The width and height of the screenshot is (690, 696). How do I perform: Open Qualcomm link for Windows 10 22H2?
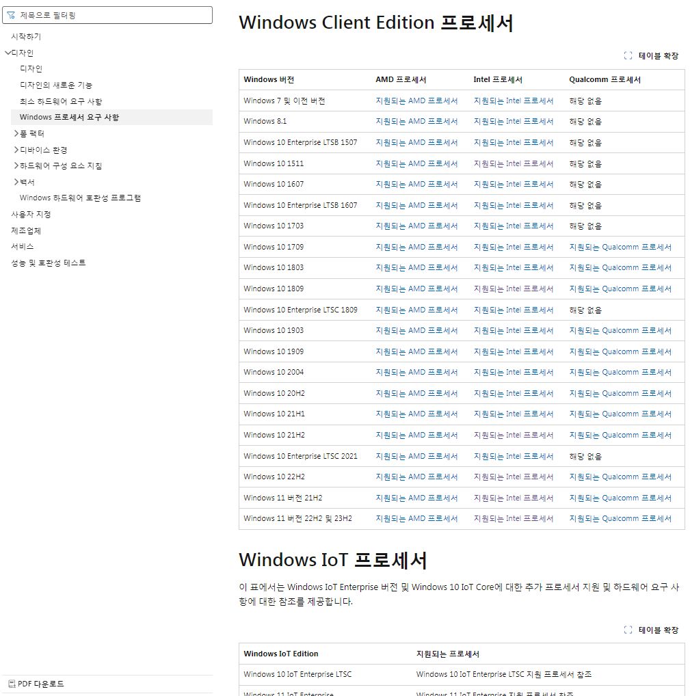tap(620, 477)
